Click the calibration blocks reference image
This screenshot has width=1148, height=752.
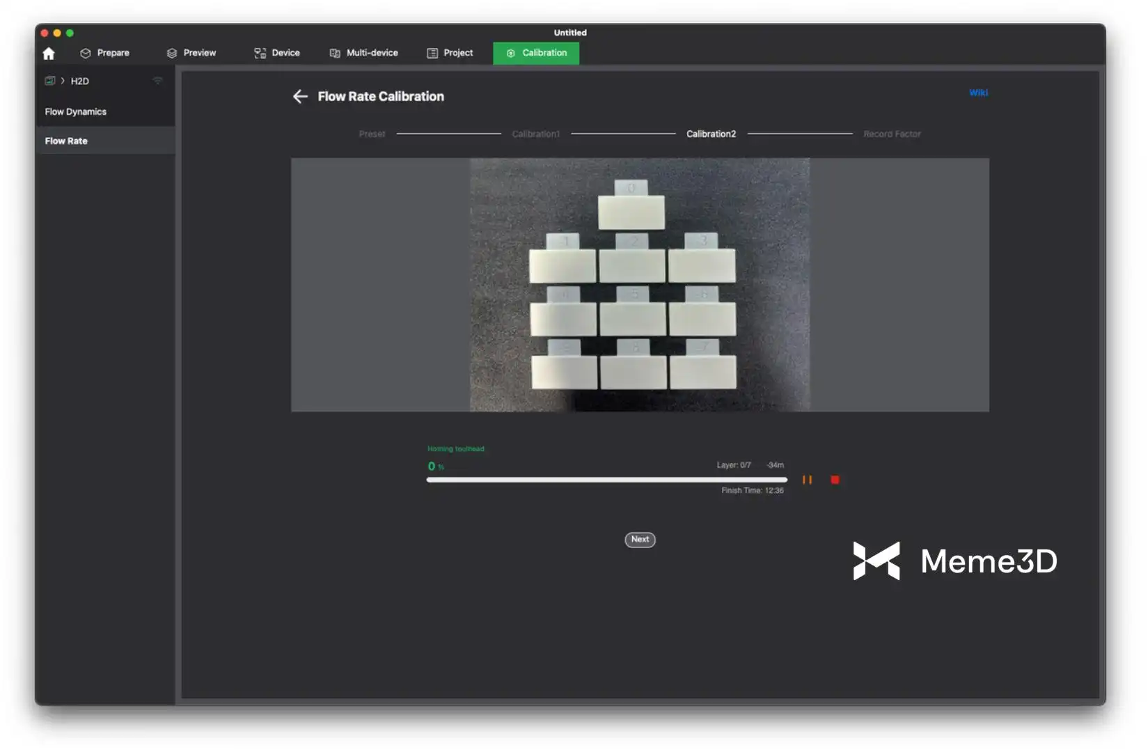[639, 285]
